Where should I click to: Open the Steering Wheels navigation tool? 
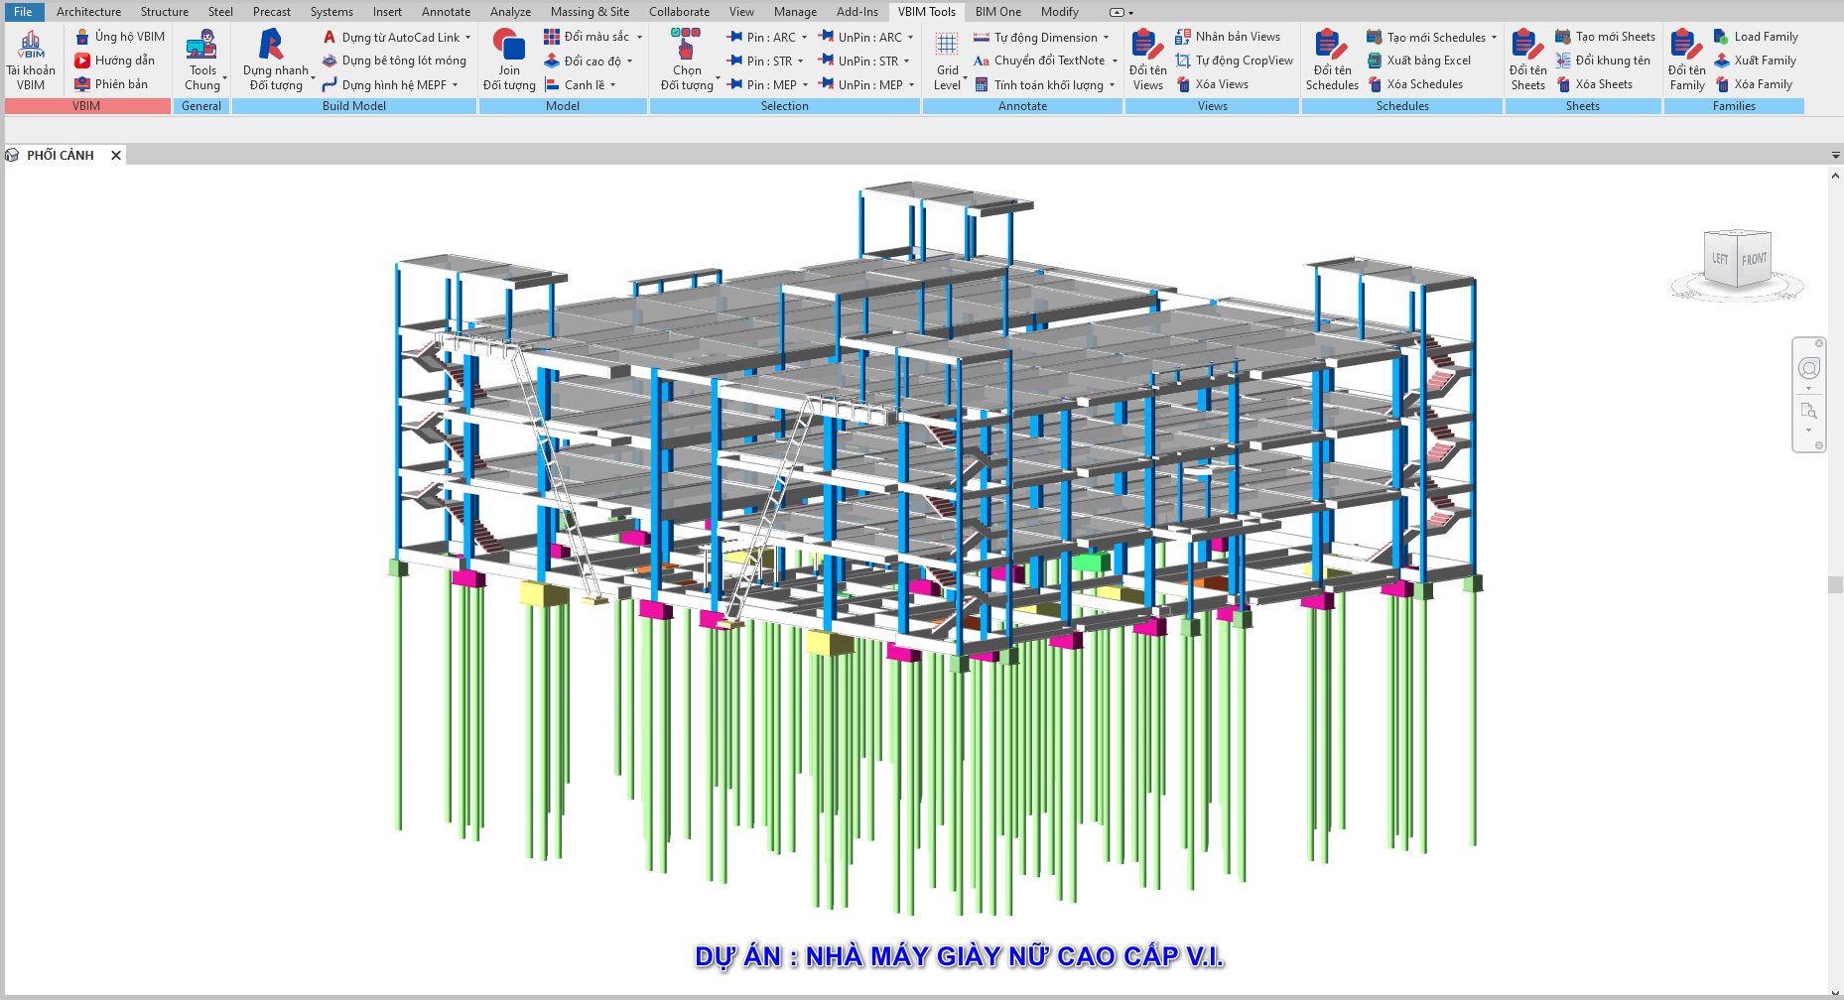coord(1808,369)
